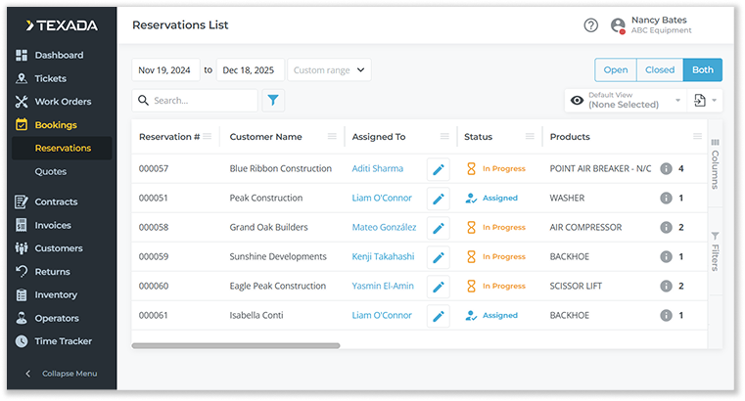Open the Custom range dropdown
Screen dimensions: 745x401
click(x=330, y=69)
